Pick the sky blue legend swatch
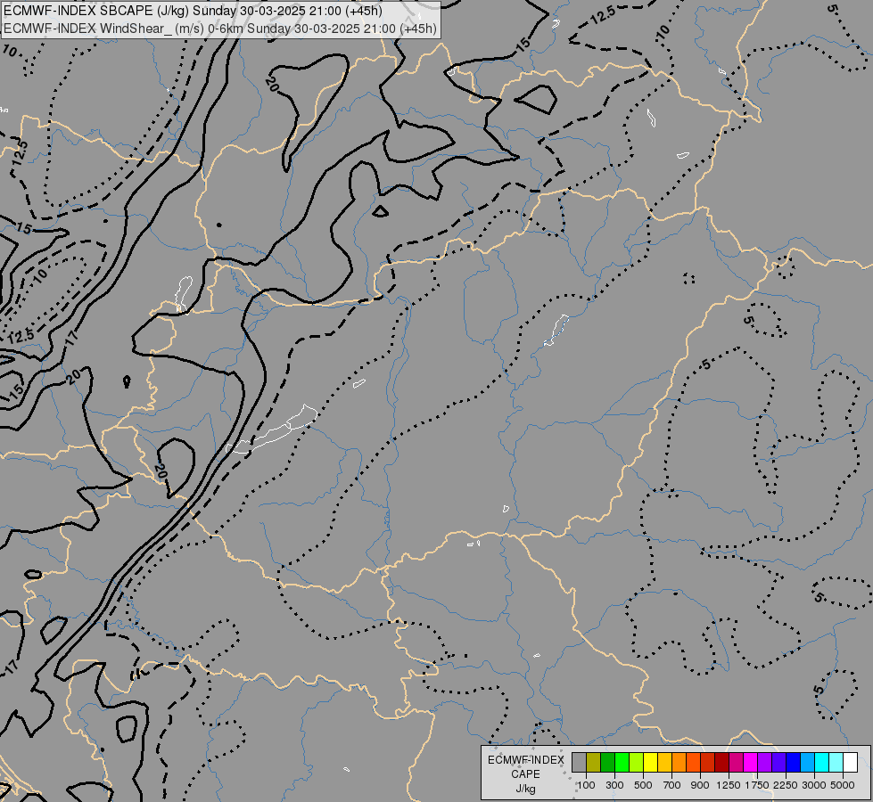This screenshot has height=802, width=873. pos(808,763)
